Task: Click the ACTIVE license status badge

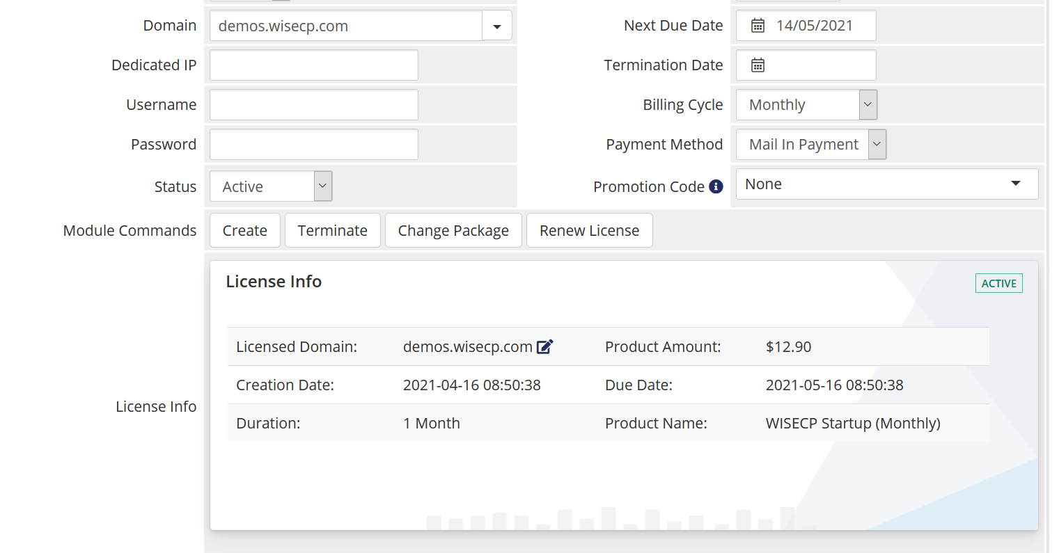Action: coord(999,283)
